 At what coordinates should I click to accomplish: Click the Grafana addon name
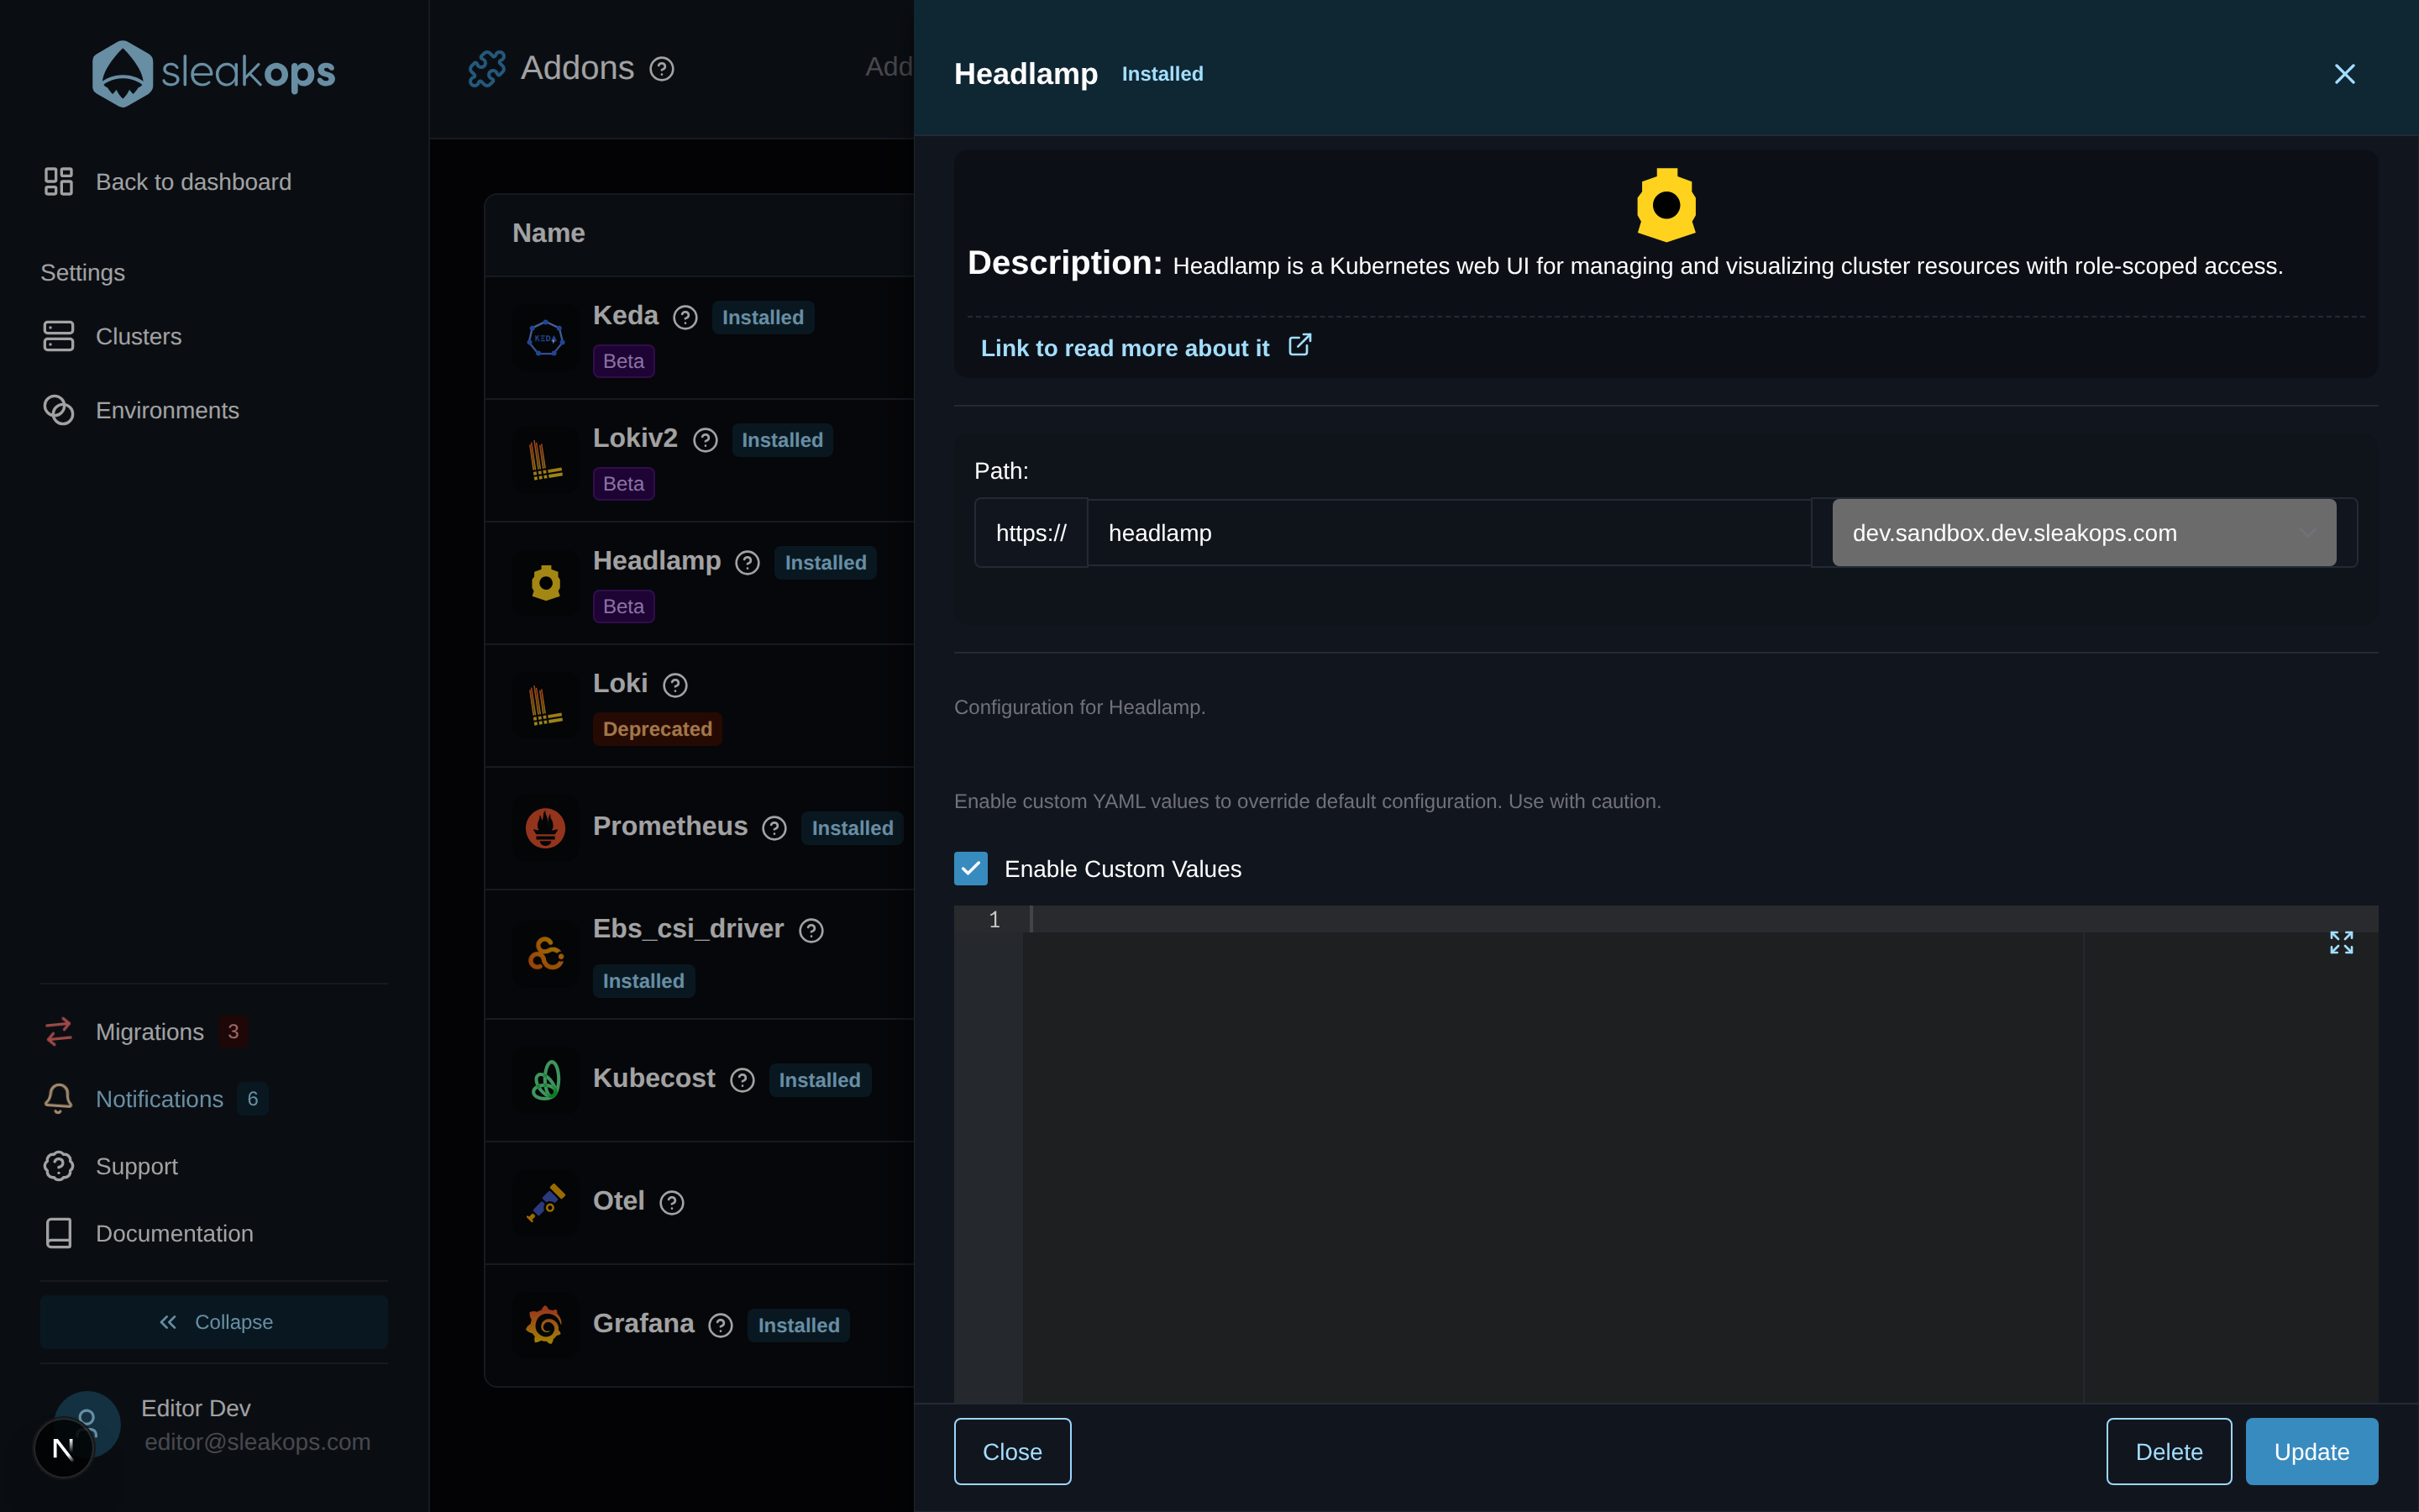(643, 1323)
